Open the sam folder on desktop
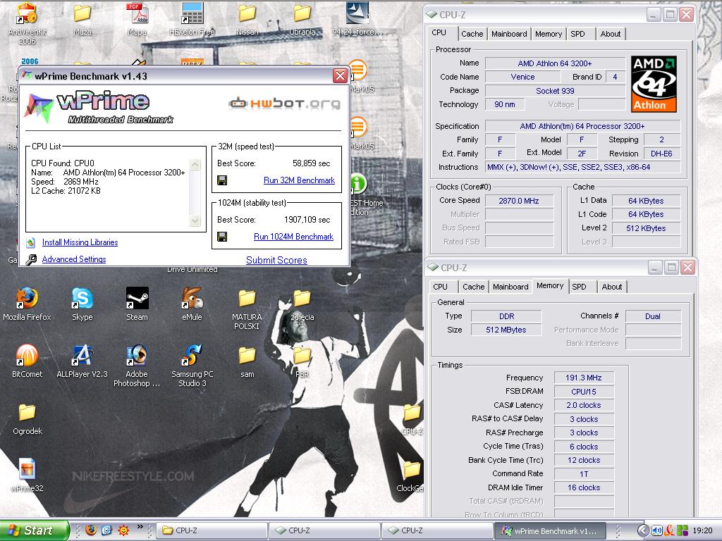 point(247,356)
